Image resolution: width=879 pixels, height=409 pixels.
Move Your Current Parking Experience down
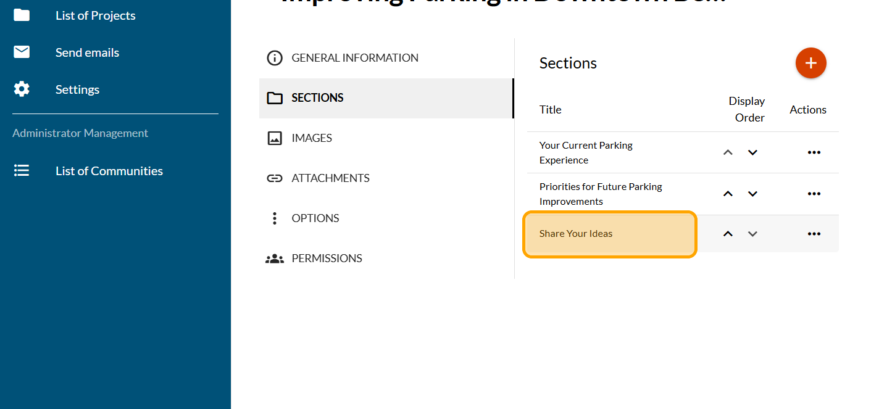pyautogui.click(x=752, y=152)
